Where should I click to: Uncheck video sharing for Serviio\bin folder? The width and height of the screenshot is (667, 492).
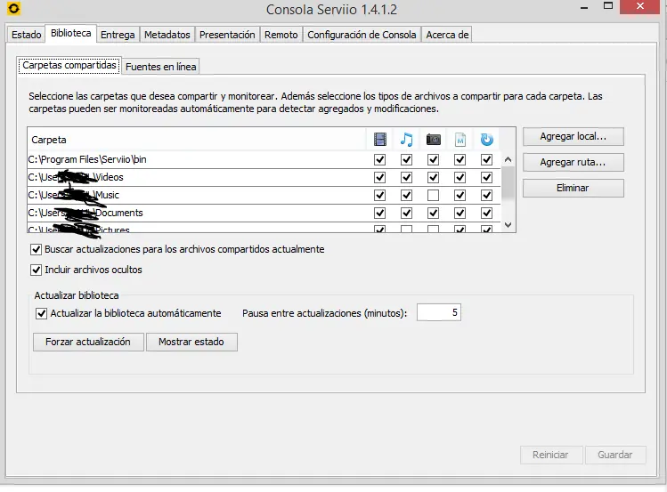[380, 160]
